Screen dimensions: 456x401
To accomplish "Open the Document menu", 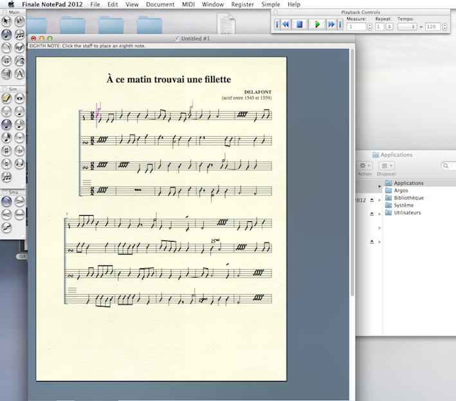I will click(x=160, y=4).
